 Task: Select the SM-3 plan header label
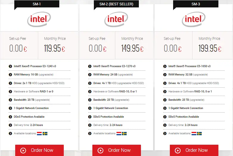[196, 4]
